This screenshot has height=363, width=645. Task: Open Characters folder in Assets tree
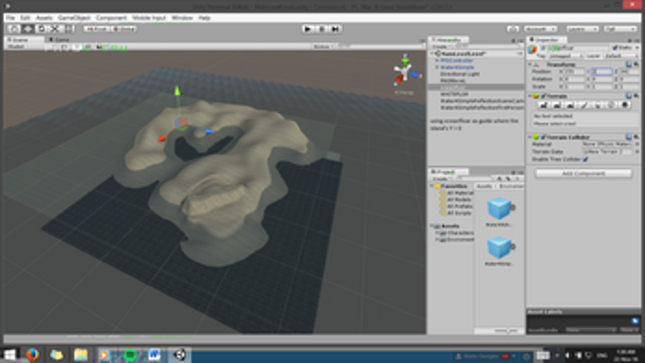pyautogui.click(x=460, y=233)
